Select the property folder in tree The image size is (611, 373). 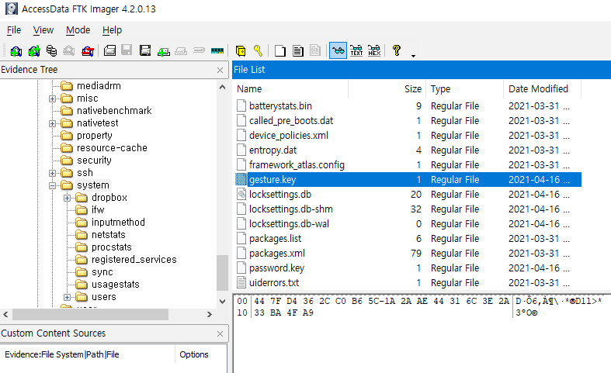(94, 136)
